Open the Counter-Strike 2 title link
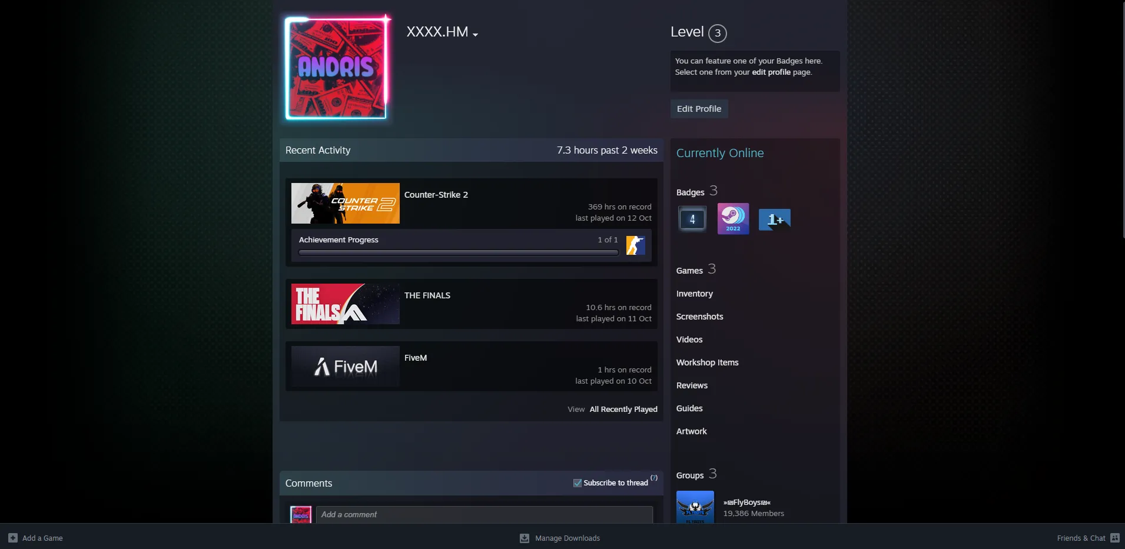This screenshot has height=549, width=1125. [x=436, y=195]
